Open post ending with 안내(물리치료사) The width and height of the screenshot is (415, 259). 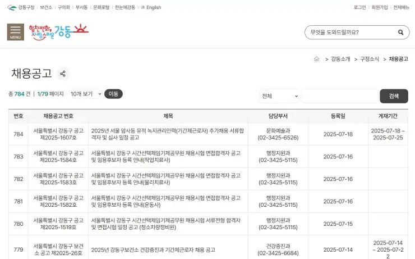tap(166, 179)
